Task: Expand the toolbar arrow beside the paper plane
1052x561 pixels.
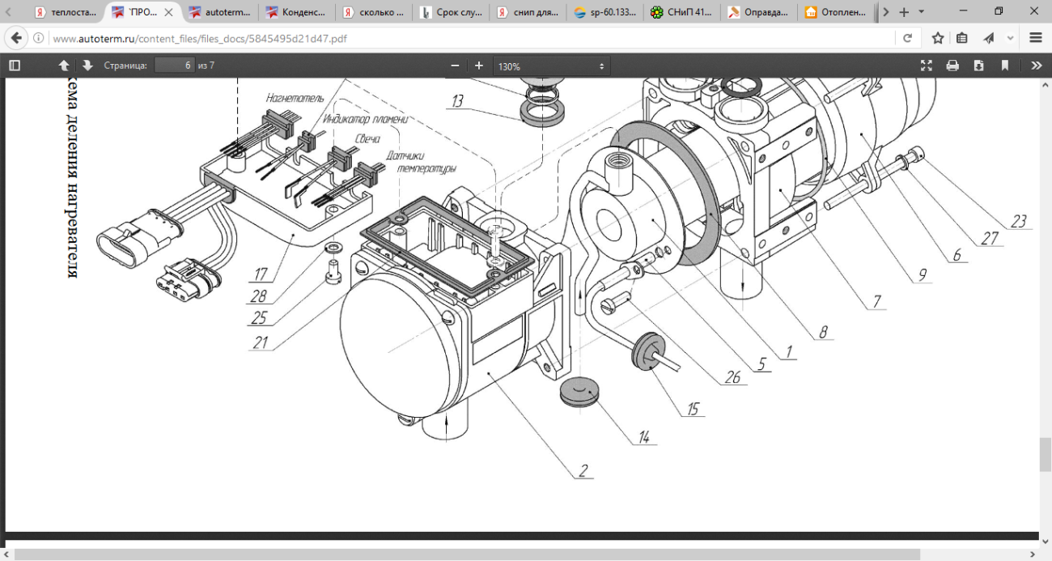Action: (1010, 38)
